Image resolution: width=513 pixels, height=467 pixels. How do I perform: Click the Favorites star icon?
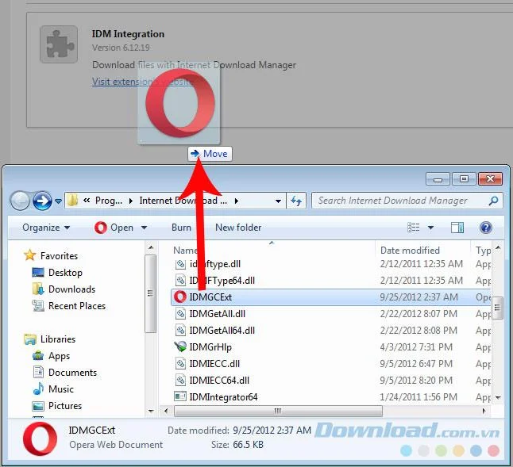tap(29, 255)
